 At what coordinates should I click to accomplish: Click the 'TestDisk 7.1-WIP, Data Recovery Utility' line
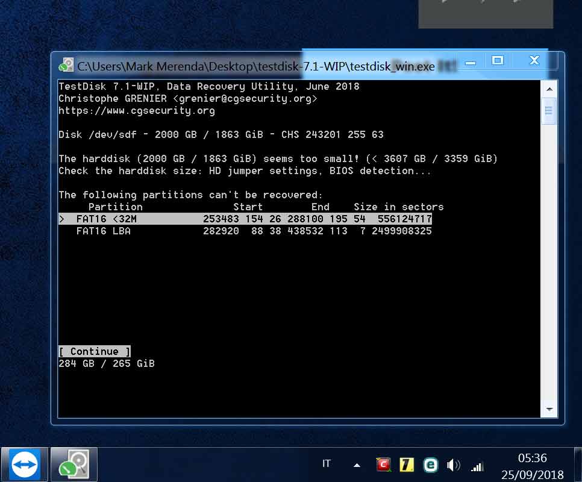(209, 86)
